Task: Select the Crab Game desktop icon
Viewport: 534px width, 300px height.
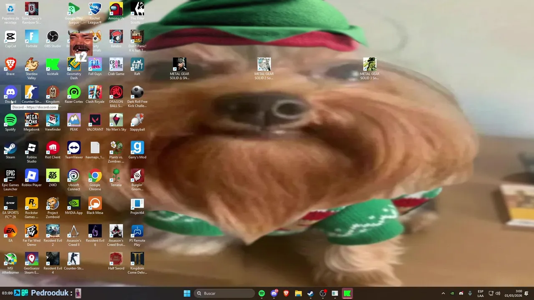Action: coord(116,67)
